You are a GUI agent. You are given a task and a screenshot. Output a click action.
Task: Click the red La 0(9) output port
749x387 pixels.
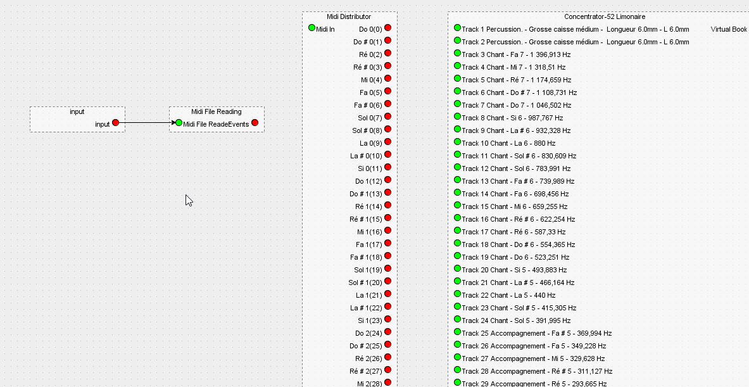[387, 142]
